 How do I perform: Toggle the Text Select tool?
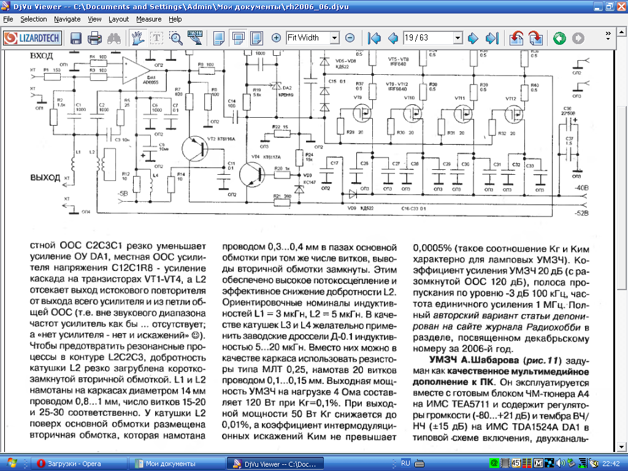click(x=156, y=38)
